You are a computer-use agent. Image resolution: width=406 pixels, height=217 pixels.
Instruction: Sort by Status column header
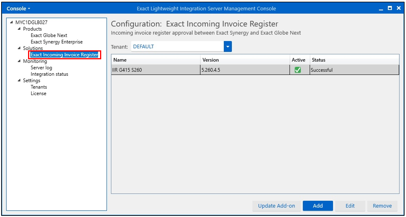(355, 60)
